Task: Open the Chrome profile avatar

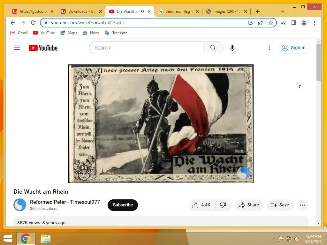Action: [304, 23]
